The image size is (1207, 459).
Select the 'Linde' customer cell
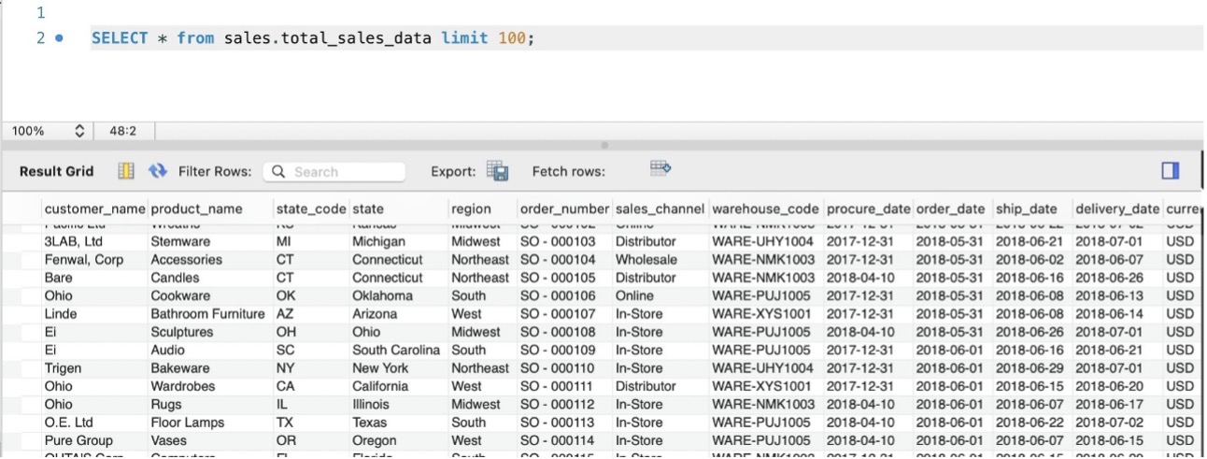tap(61, 314)
